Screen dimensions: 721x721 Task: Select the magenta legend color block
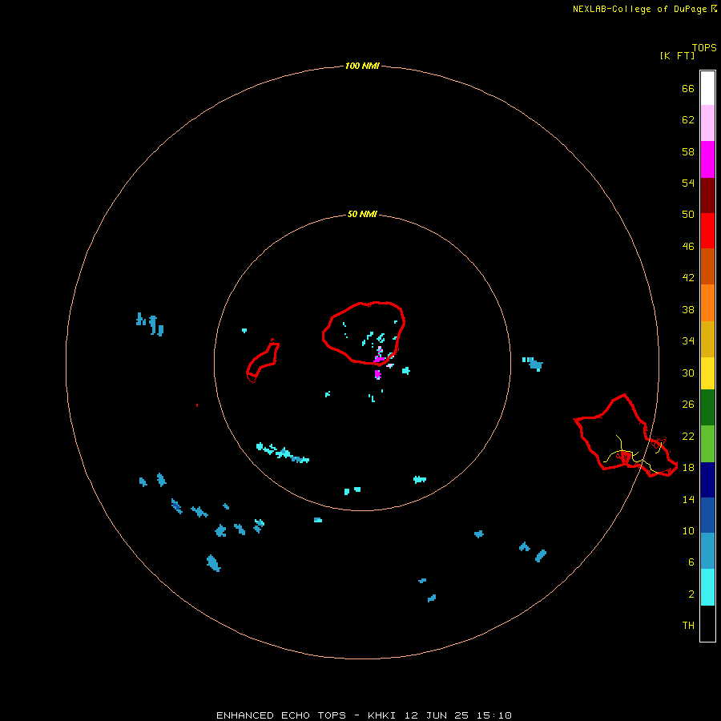[707, 159]
